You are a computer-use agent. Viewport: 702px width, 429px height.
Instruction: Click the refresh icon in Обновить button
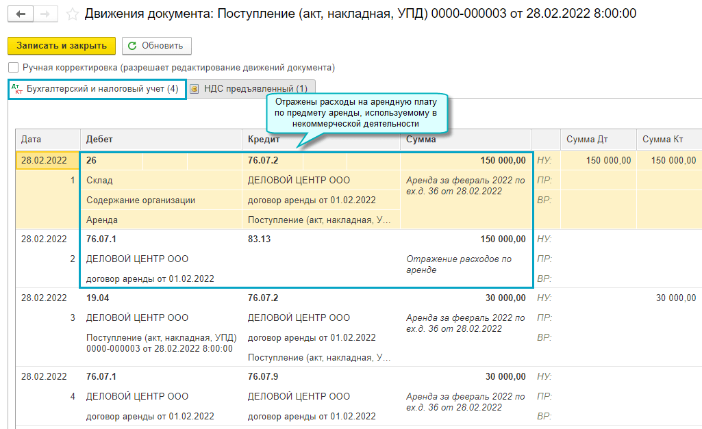click(132, 46)
